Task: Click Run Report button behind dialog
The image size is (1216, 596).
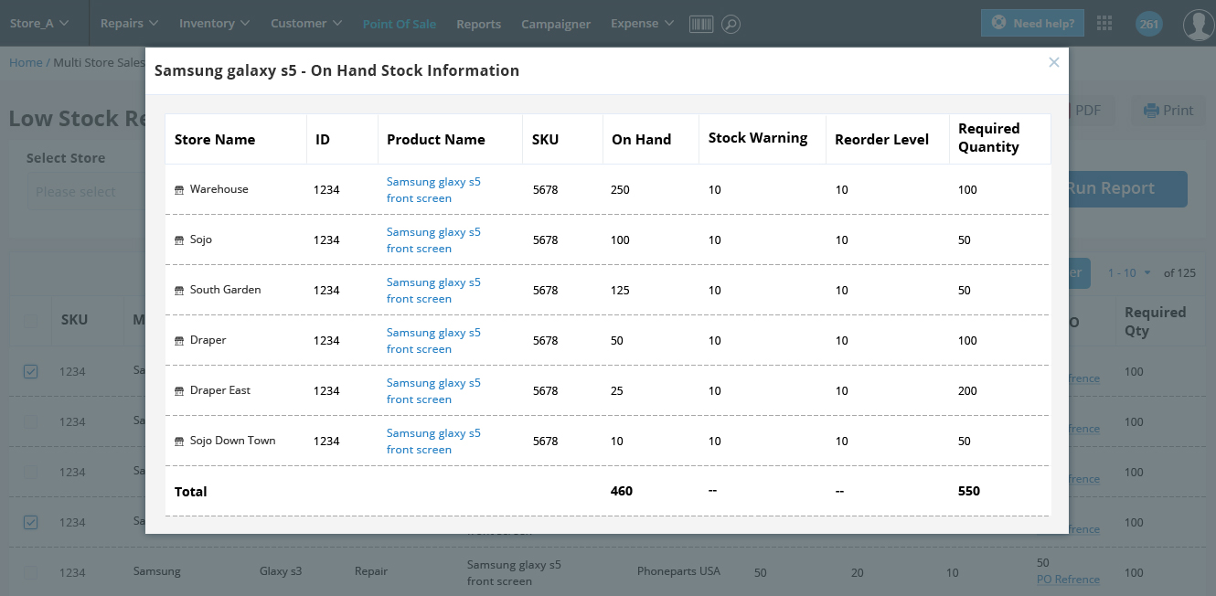Action: (1128, 189)
